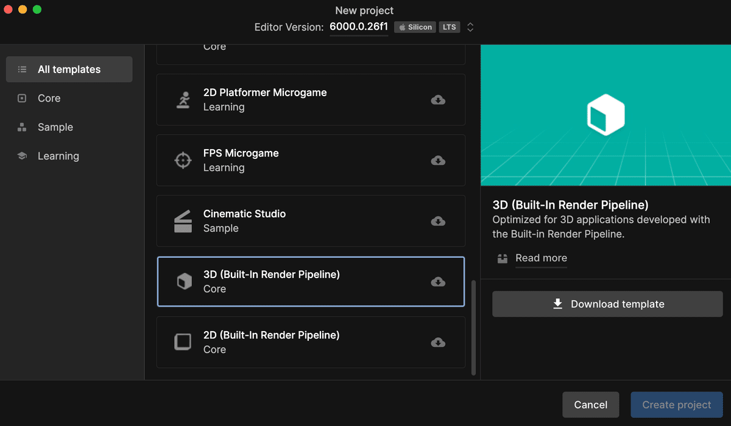This screenshot has width=731, height=426.
Task: Download the 2D Platformer Microgame via cloud icon
Action: pos(438,100)
